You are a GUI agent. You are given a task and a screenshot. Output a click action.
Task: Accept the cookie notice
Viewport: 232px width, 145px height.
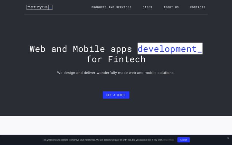[x=183, y=140]
